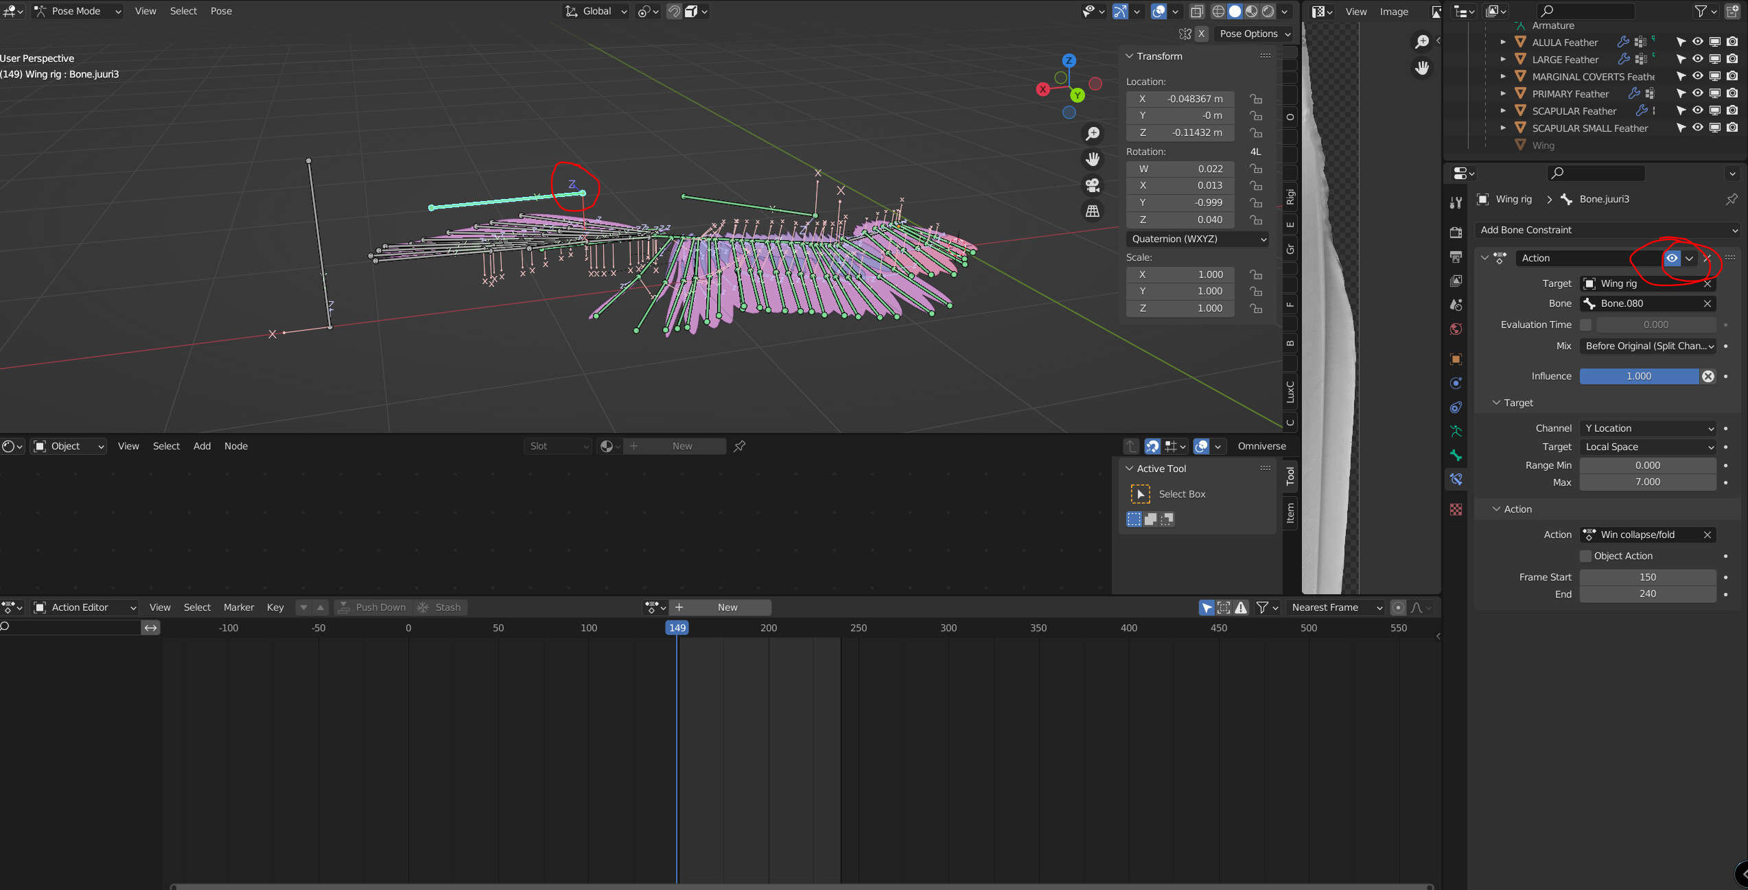
Task: Open the Tool properties tab
Action: pyautogui.click(x=1456, y=200)
